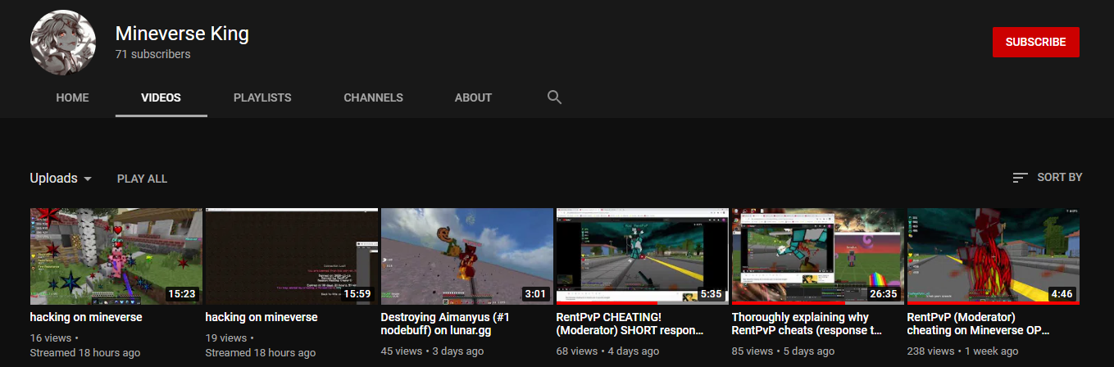The height and width of the screenshot is (367, 1114).
Task: Click the Sort By list icon
Action: click(1021, 178)
